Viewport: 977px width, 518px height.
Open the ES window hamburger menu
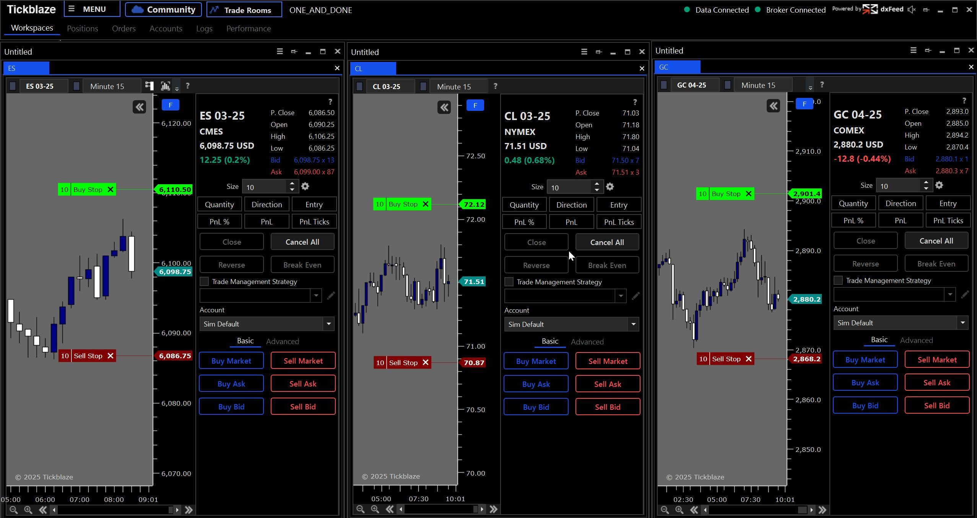coord(280,51)
